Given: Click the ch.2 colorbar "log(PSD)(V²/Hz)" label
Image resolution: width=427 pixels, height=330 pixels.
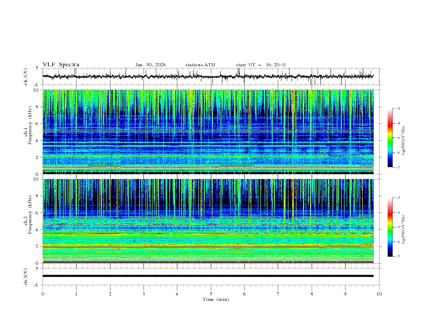Looking at the screenshot, I should pos(403,230).
